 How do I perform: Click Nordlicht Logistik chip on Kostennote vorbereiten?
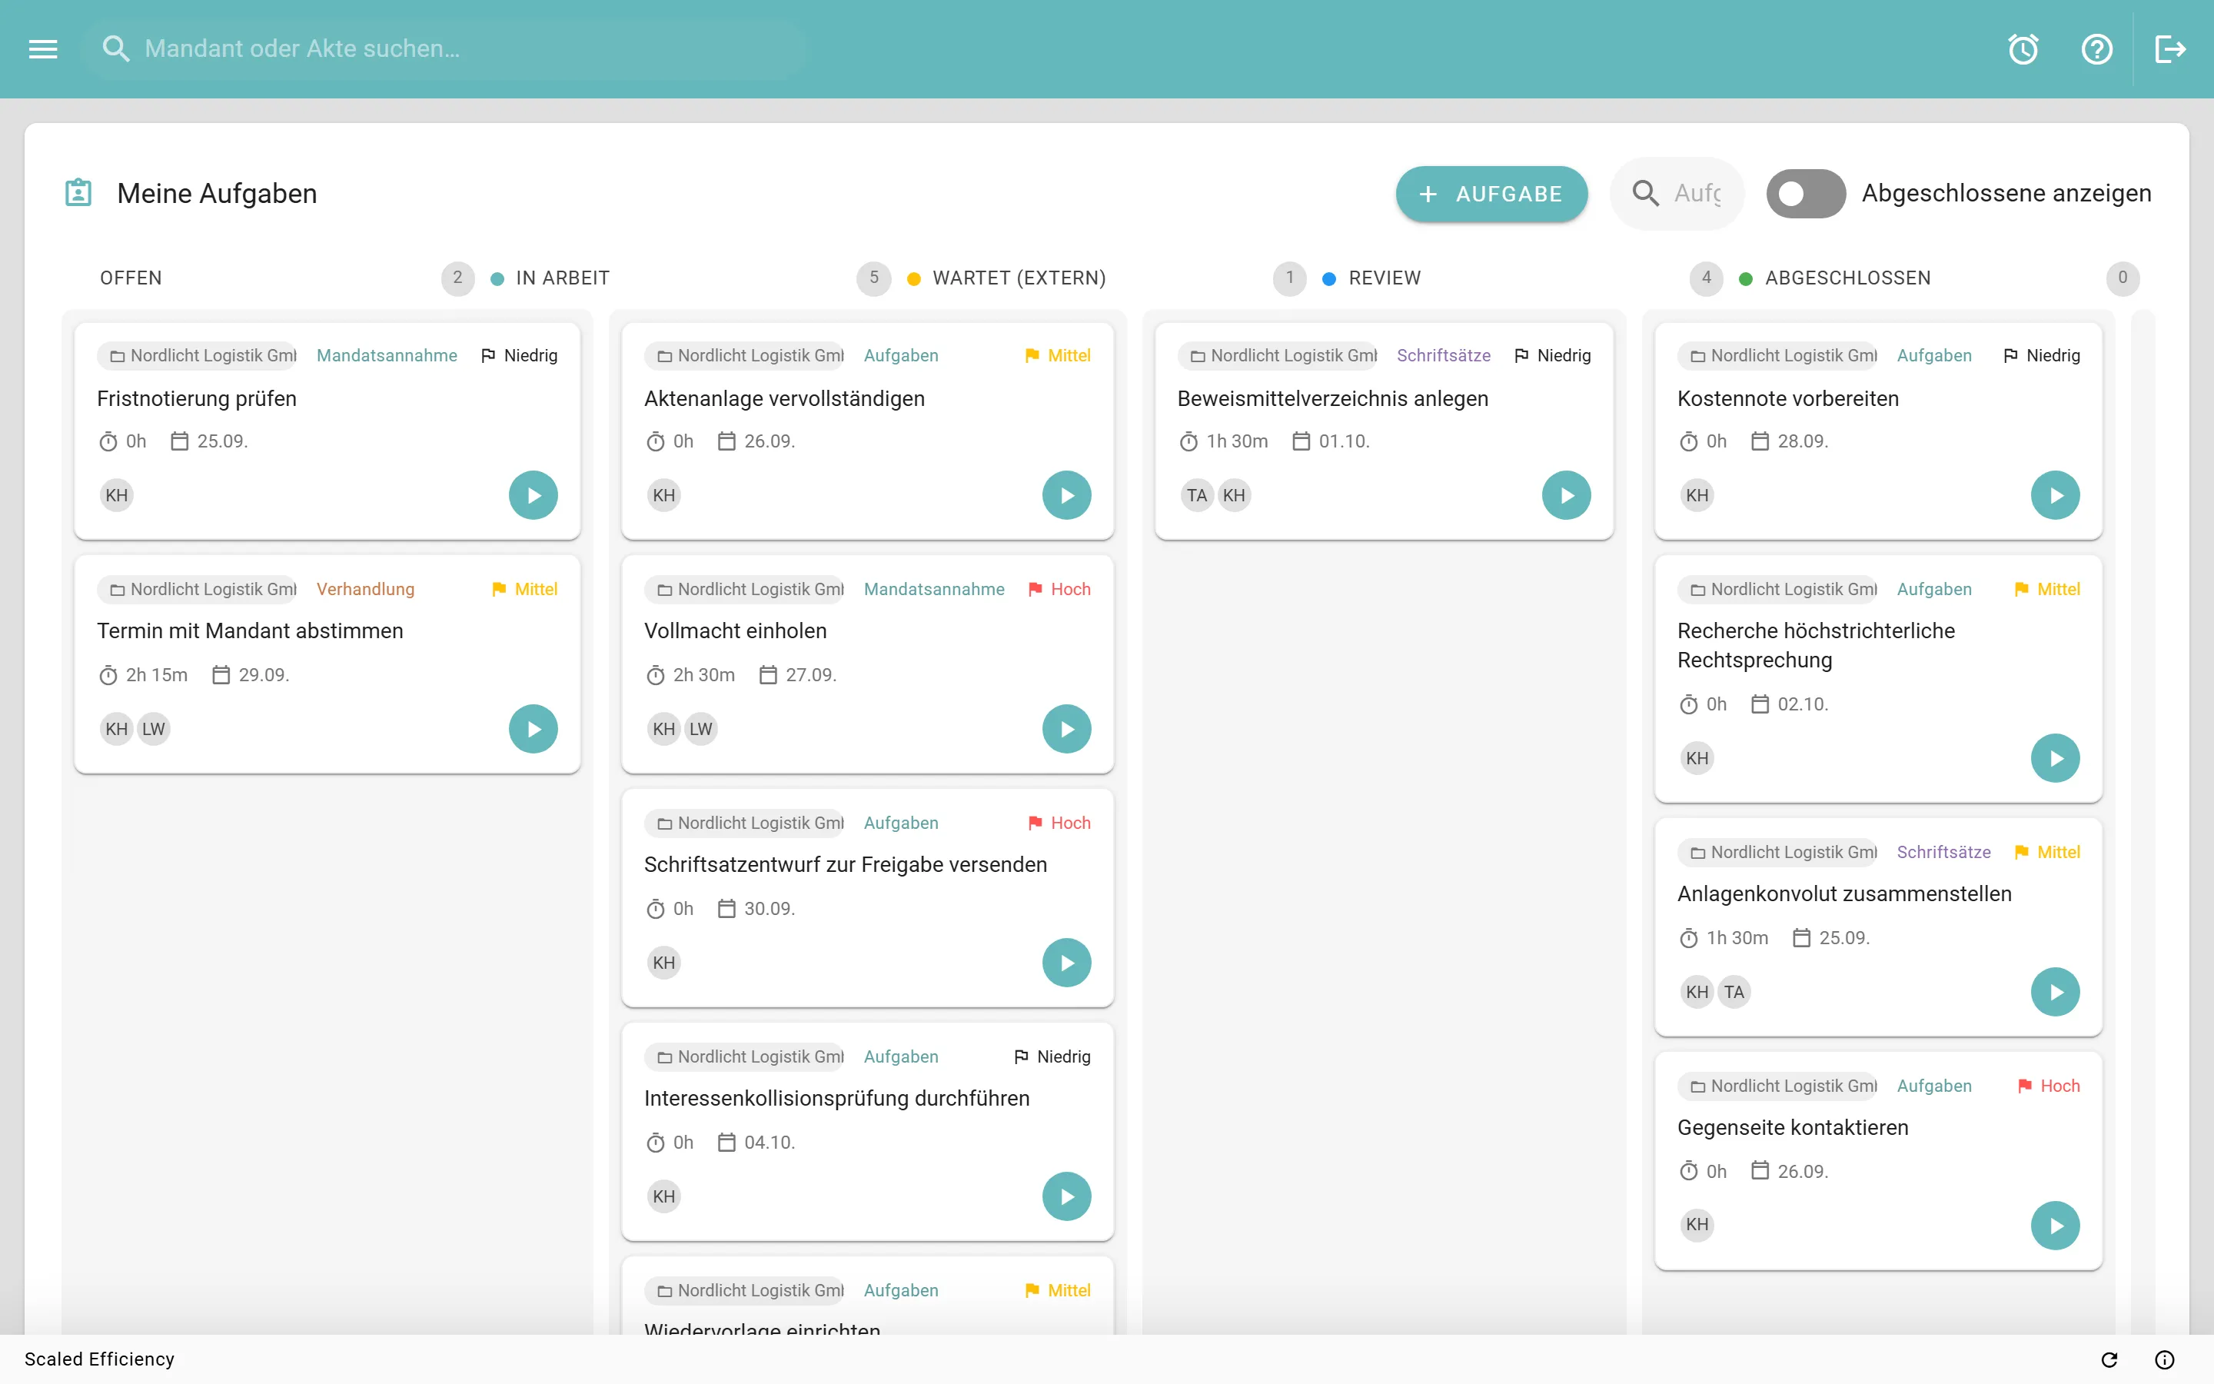pos(1777,355)
